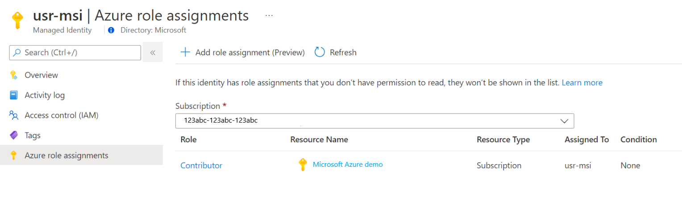Open Access control (IAM) menu item

coord(61,115)
